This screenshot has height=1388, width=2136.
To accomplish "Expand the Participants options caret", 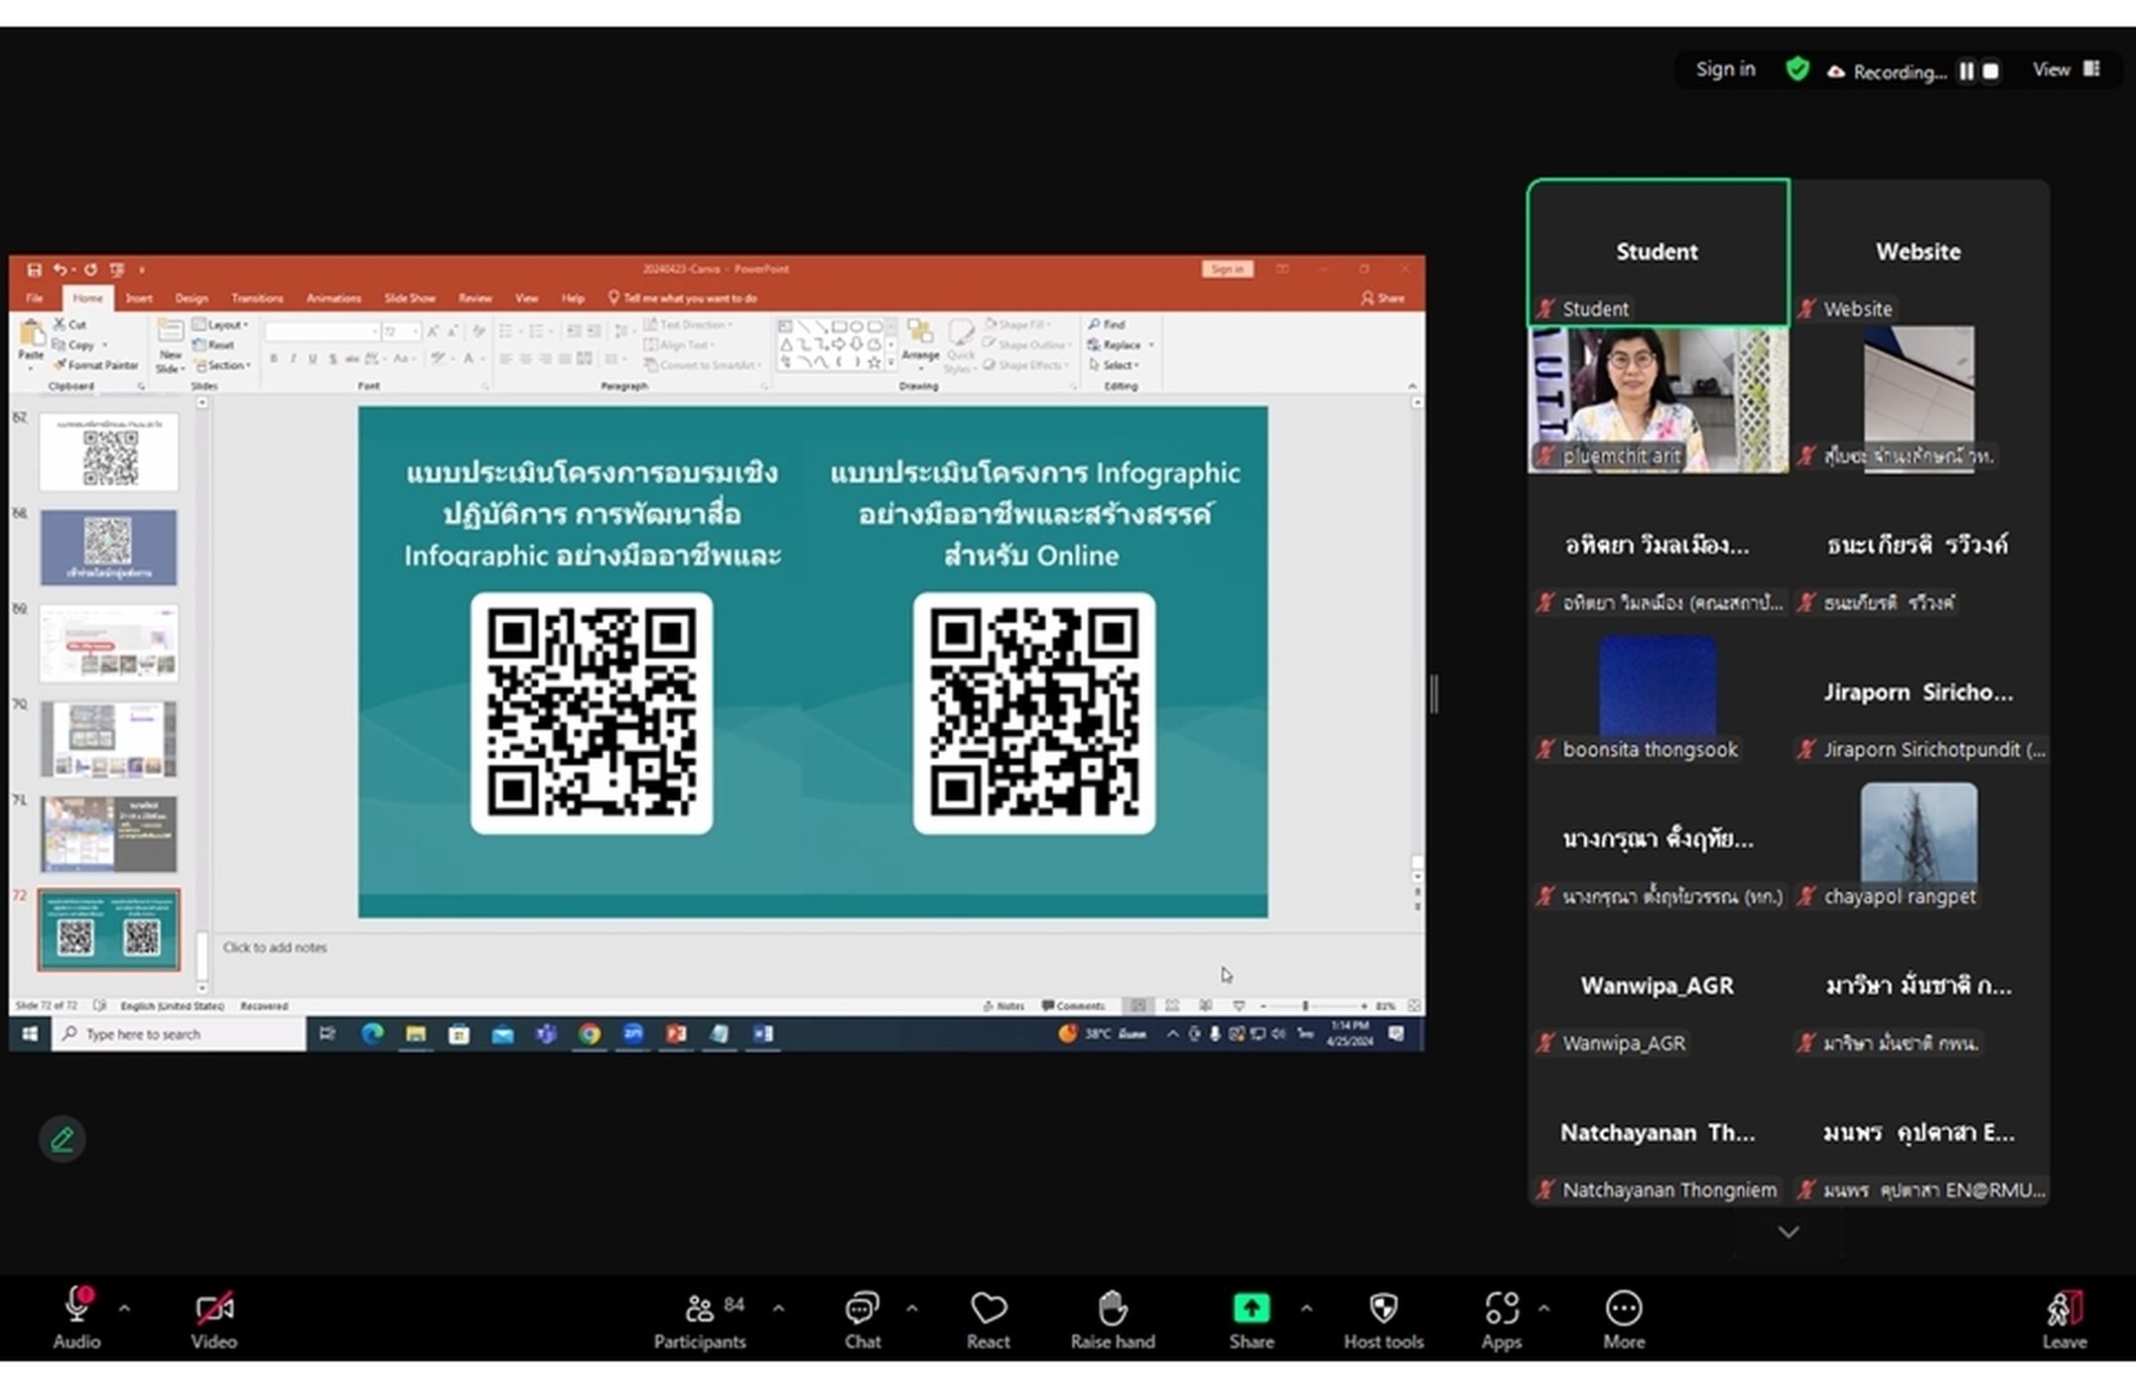I will tap(778, 1309).
